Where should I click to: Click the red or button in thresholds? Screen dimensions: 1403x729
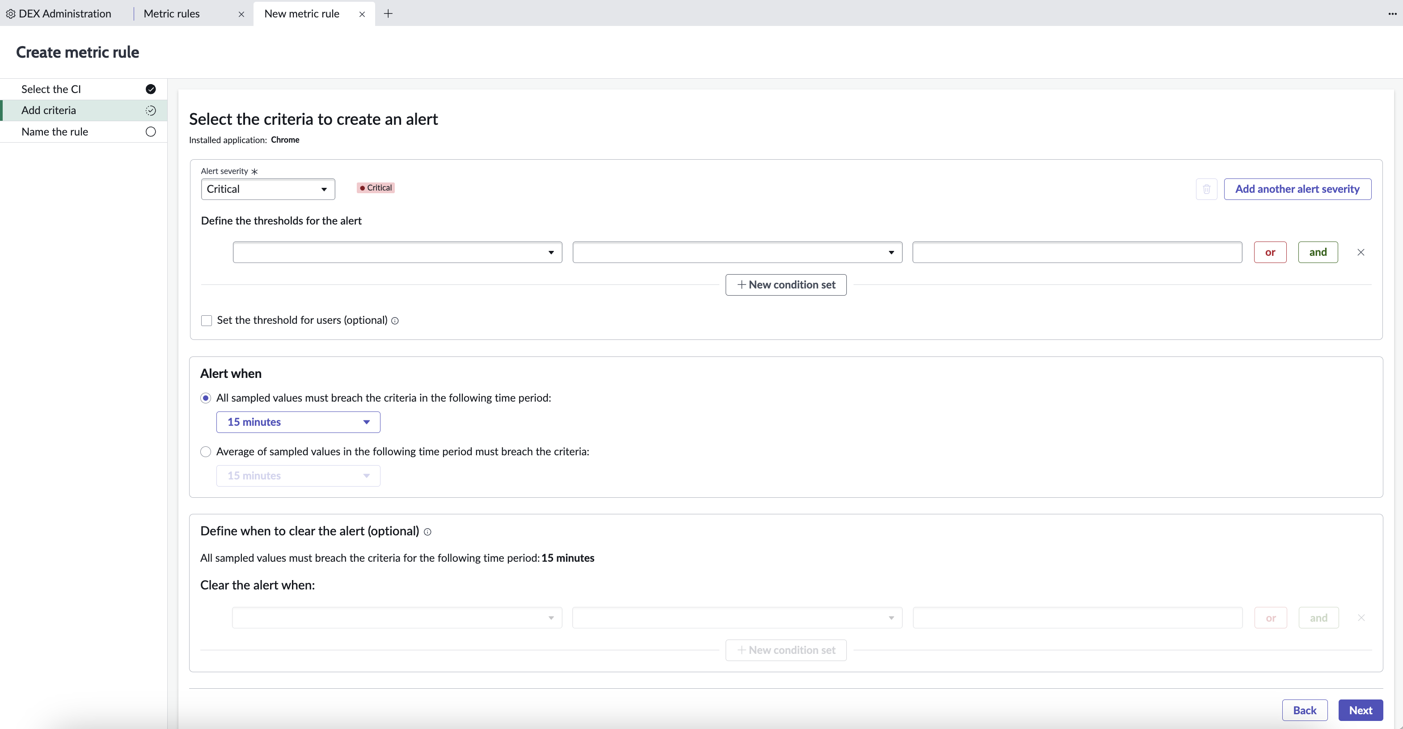pyautogui.click(x=1270, y=252)
